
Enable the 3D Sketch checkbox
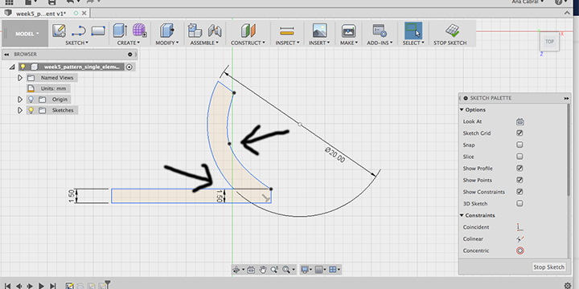[520, 203]
